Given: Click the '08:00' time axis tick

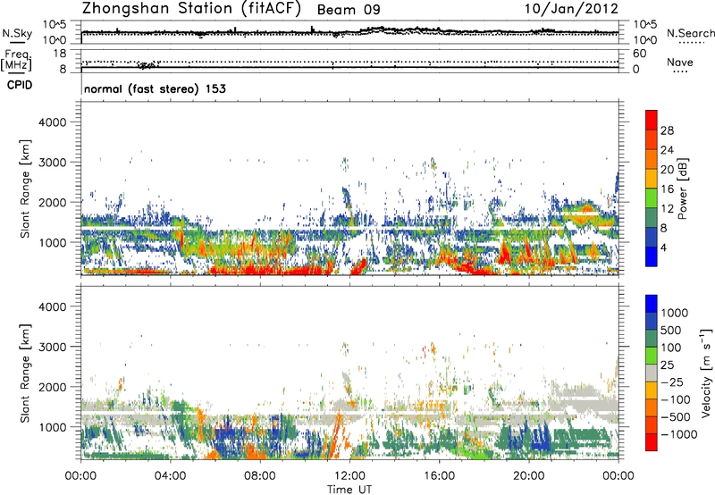Looking at the screenshot, I should point(260,476).
